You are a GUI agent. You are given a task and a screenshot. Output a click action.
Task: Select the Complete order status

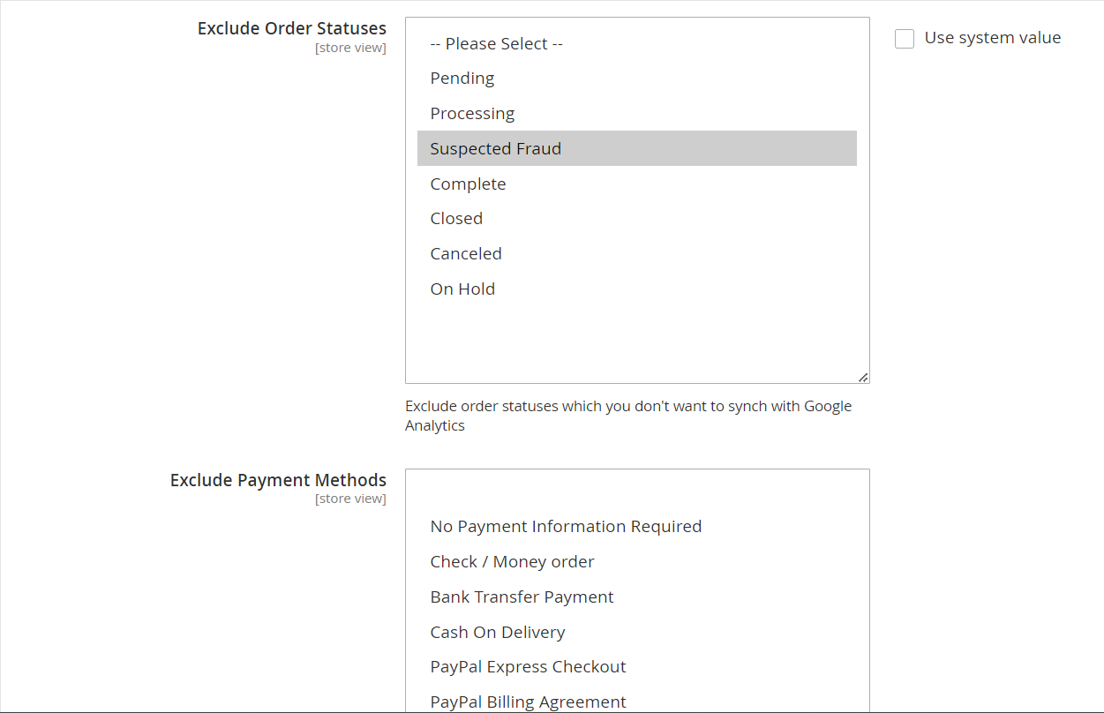468,184
